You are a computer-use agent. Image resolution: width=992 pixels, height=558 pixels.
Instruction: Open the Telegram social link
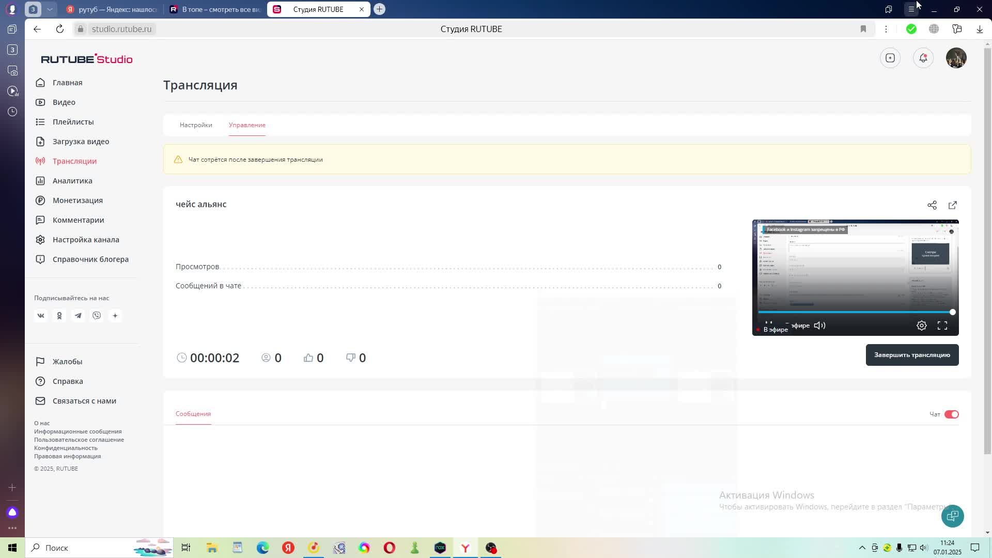click(78, 316)
